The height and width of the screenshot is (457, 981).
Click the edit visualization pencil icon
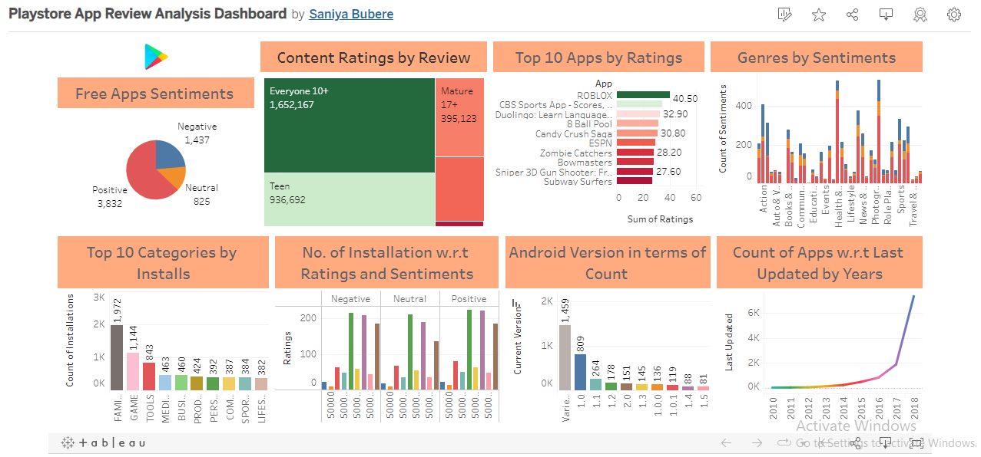pos(784,15)
